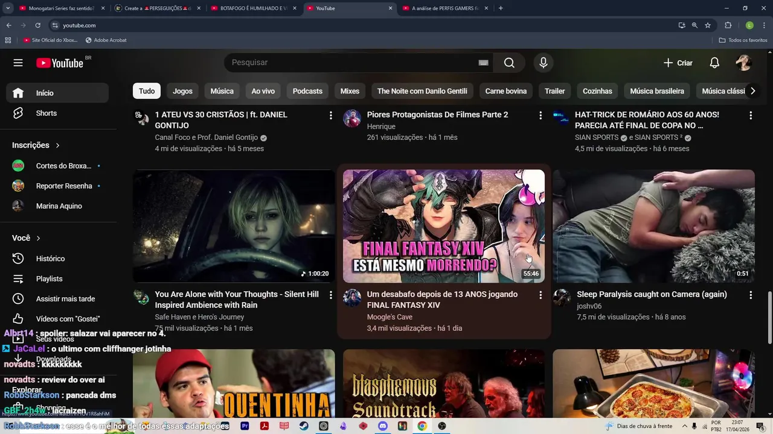Open Shorts in the sidebar
The image size is (773, 434).
point(57,113)
